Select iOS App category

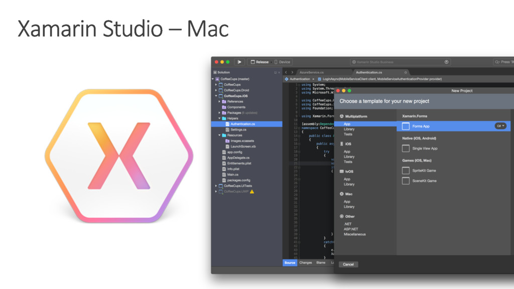click(x=347, y=152)
